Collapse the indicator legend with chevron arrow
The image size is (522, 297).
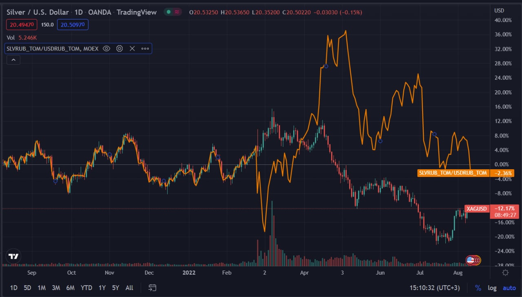13,60
